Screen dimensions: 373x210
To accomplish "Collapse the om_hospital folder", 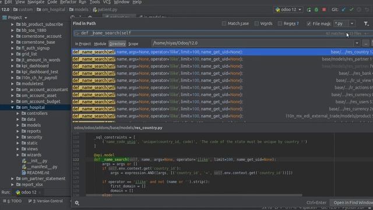I will [x=12, y=107].
